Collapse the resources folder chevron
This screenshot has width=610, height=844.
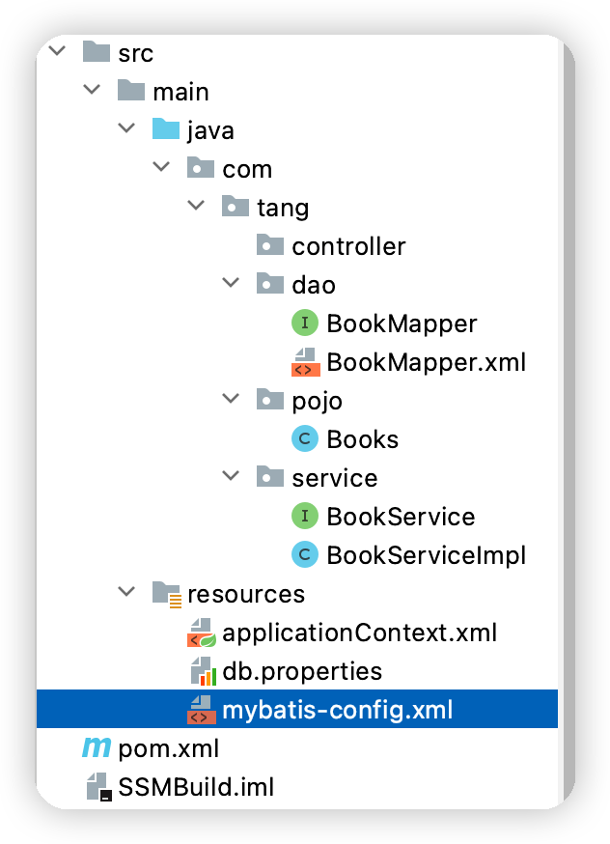[126, 592]
